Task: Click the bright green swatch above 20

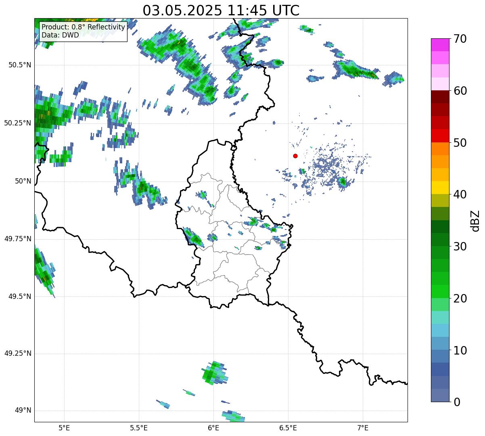Action: 440,292
